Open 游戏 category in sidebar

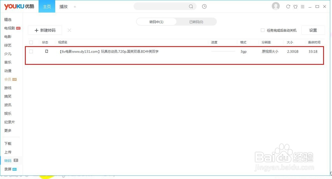tap(8, 88)
